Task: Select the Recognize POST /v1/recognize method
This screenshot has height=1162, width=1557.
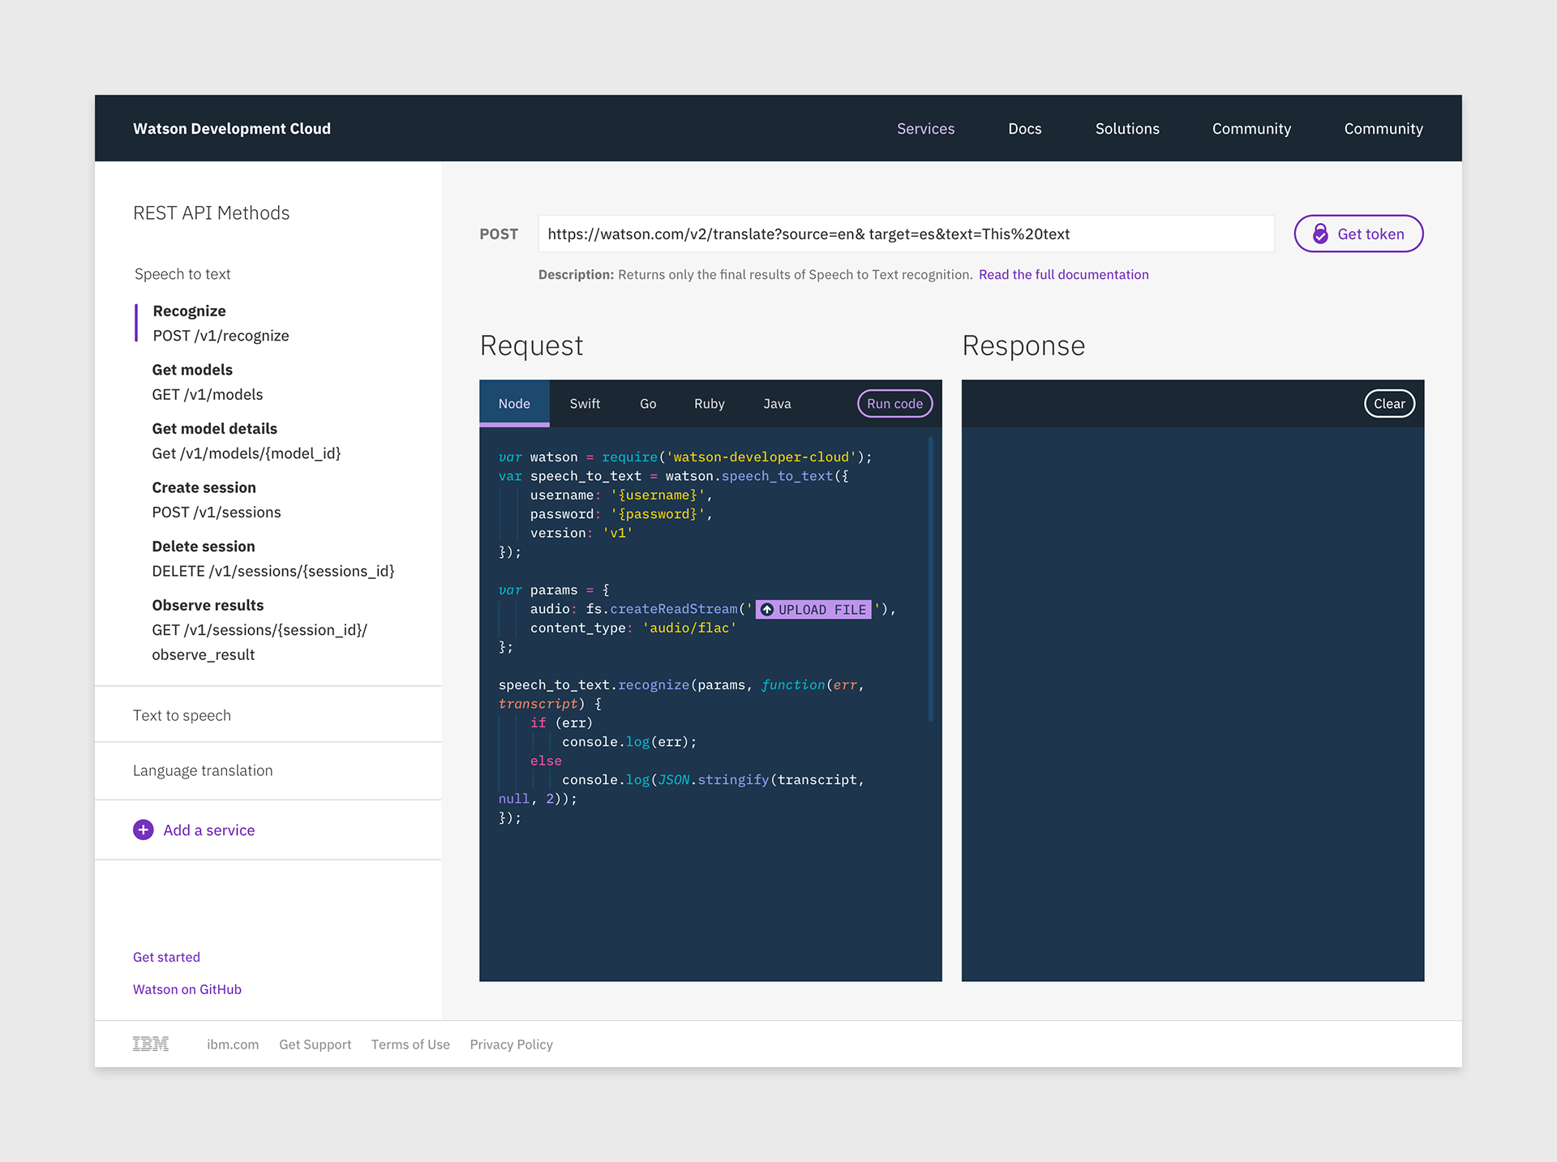Action: (221, 323)
